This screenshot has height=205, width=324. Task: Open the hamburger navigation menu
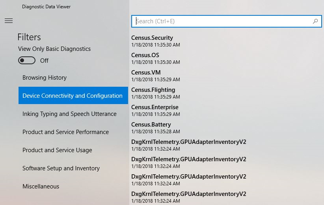pyautogui.click(x=9, y=21)
